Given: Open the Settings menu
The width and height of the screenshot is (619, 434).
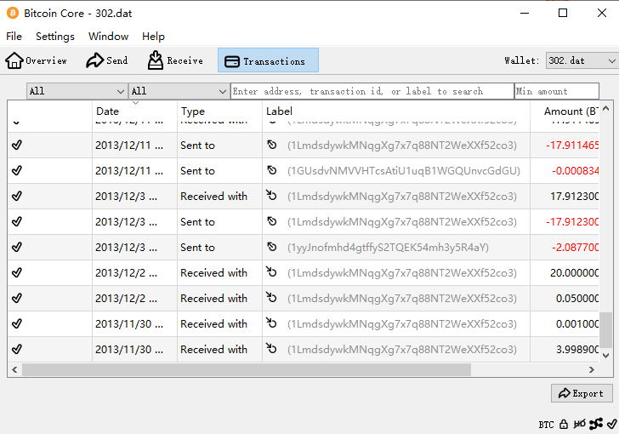Looking at the screenshot, I should point(55,37).
